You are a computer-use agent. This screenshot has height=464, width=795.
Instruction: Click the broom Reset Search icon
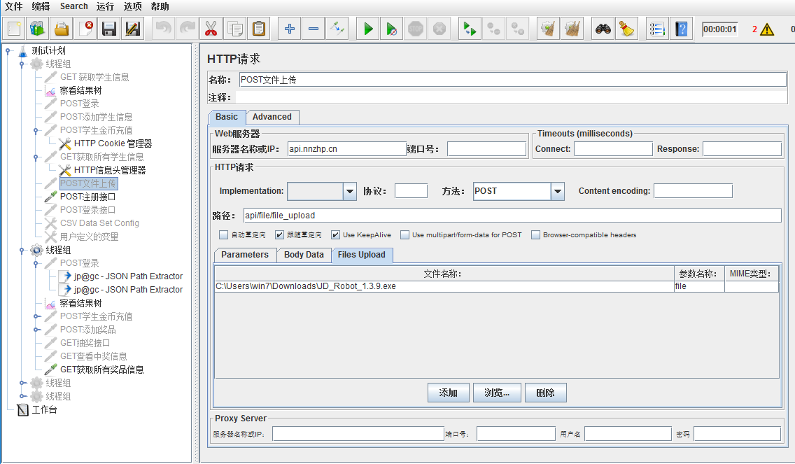[626, 29]
